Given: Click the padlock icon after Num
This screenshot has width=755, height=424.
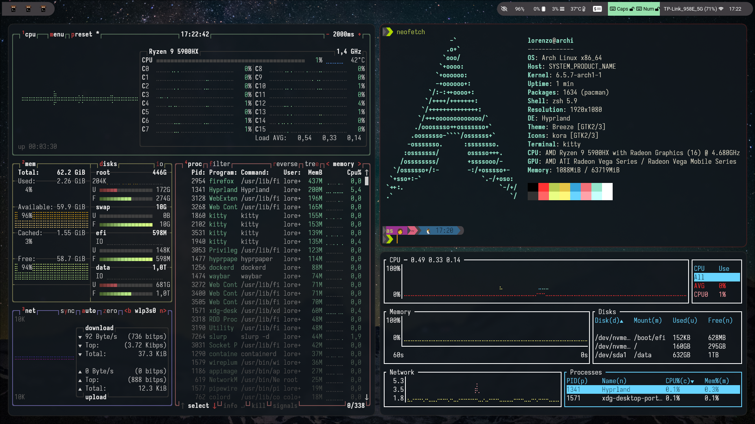Looking at the screenshot, I should click(x=657, y=9).
